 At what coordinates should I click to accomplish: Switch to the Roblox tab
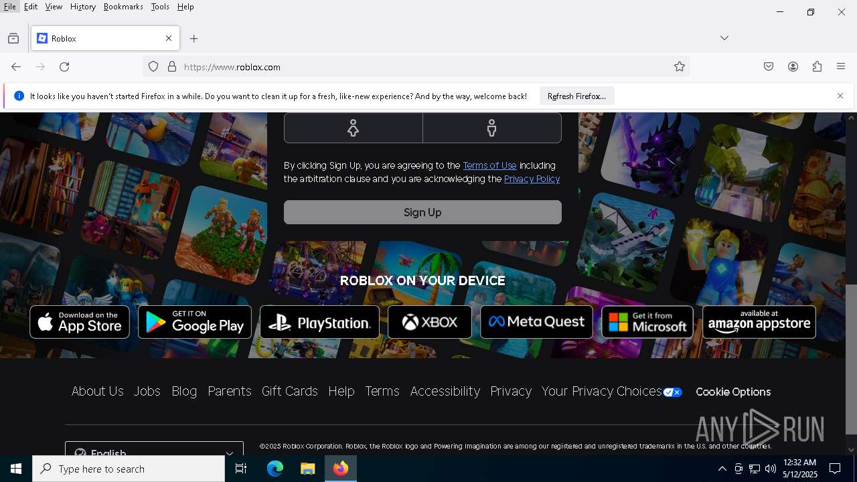pyautogui.click(x=105, y=38)
